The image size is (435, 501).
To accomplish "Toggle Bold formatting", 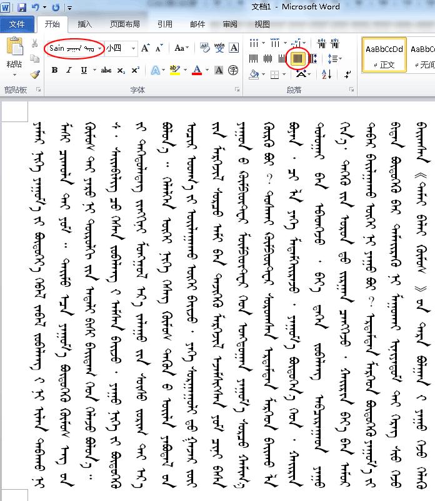I will (x=54, y=70).
